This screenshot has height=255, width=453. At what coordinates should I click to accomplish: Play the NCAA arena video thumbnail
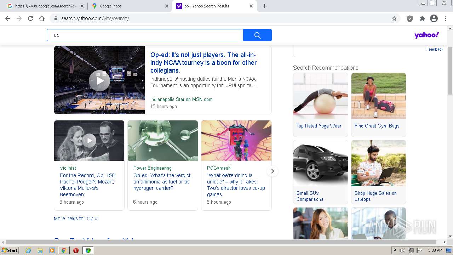tap(99, 80)
